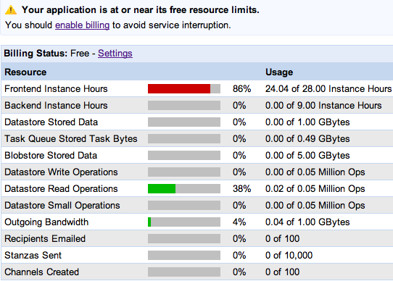Select the Backend Instance Hours usage bar

(184, 105)
